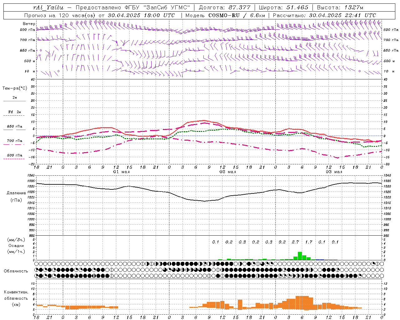The height and width of the screenshot is (320, 400).
Task: Click the dotted green Td legend line sample
Action: (x=14, y=116)
